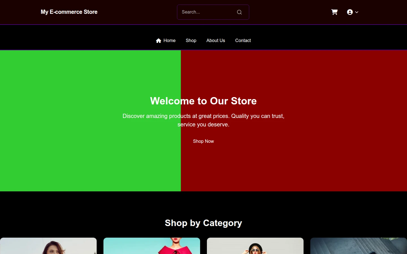Open the brown-haired woman category thumbnail

48,246
